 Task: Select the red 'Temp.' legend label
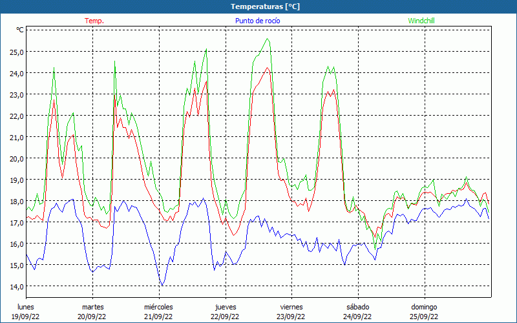pyautogui.click(x=94, y=21)
